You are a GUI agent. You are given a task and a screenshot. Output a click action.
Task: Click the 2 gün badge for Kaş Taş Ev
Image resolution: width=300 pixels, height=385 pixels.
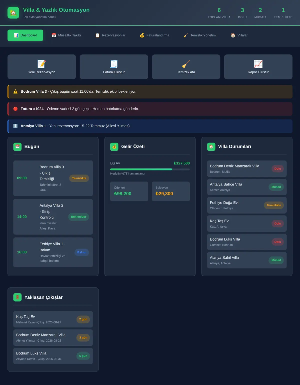83,319
